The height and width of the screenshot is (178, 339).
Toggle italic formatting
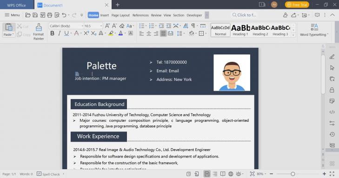pyautogui.click(x=59, y=33)
